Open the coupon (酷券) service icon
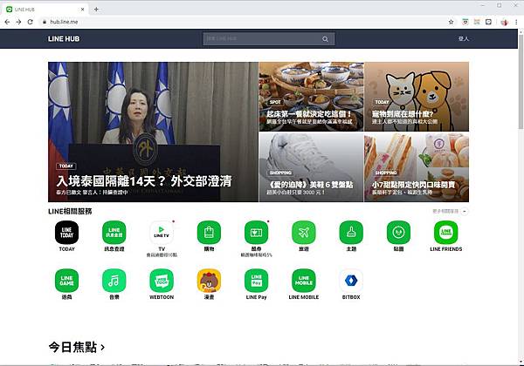 (x=256, y=233)
